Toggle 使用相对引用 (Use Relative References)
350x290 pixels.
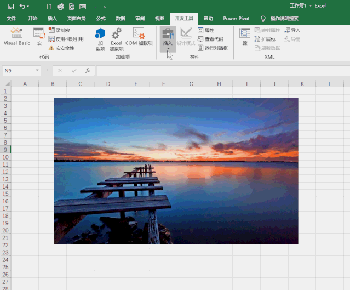(66, 39)
